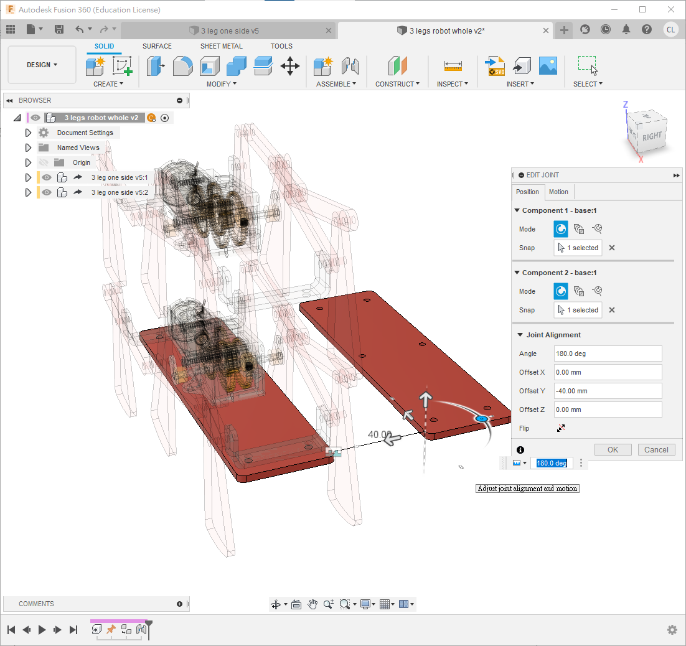Expand the Document Settings tree node
The image size is (686, 646).
pyautogui.click(x=28, y=133)
